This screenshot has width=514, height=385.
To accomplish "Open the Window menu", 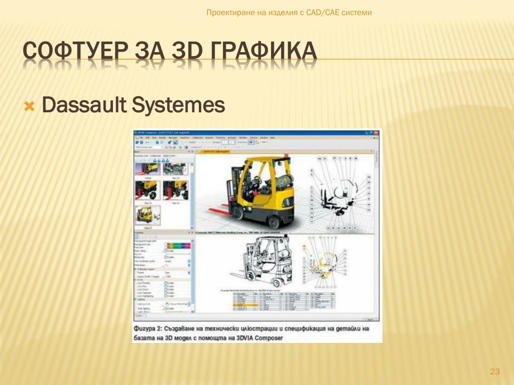I will [x=264, y=137].
